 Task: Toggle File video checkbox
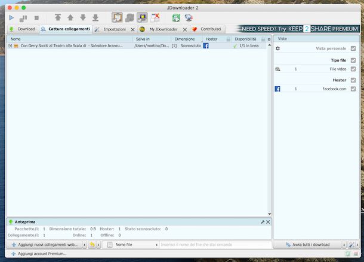(353, 69)
